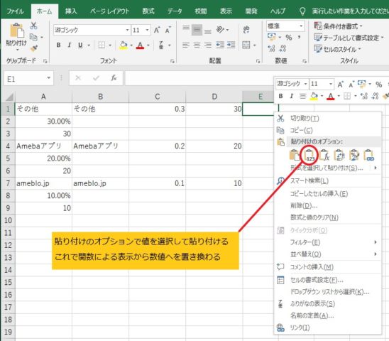Align text left in ribbon
The image size is (389, 341).
coord(186,45)
